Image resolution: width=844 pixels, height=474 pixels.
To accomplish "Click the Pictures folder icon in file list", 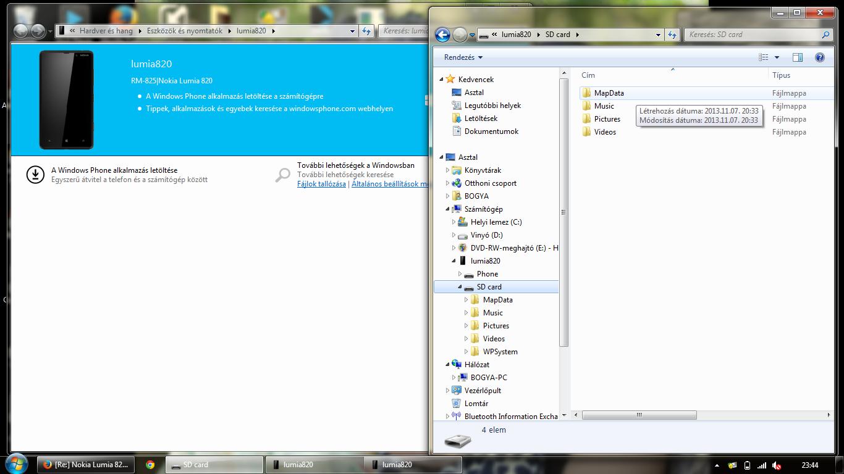I will pos(586,118).
